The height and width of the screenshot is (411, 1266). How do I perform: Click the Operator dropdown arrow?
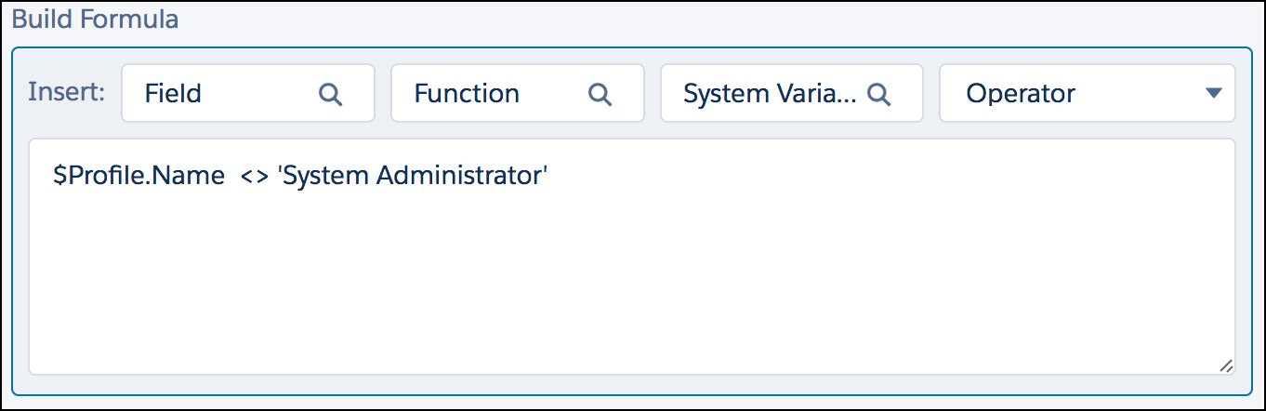(1212, 93)
